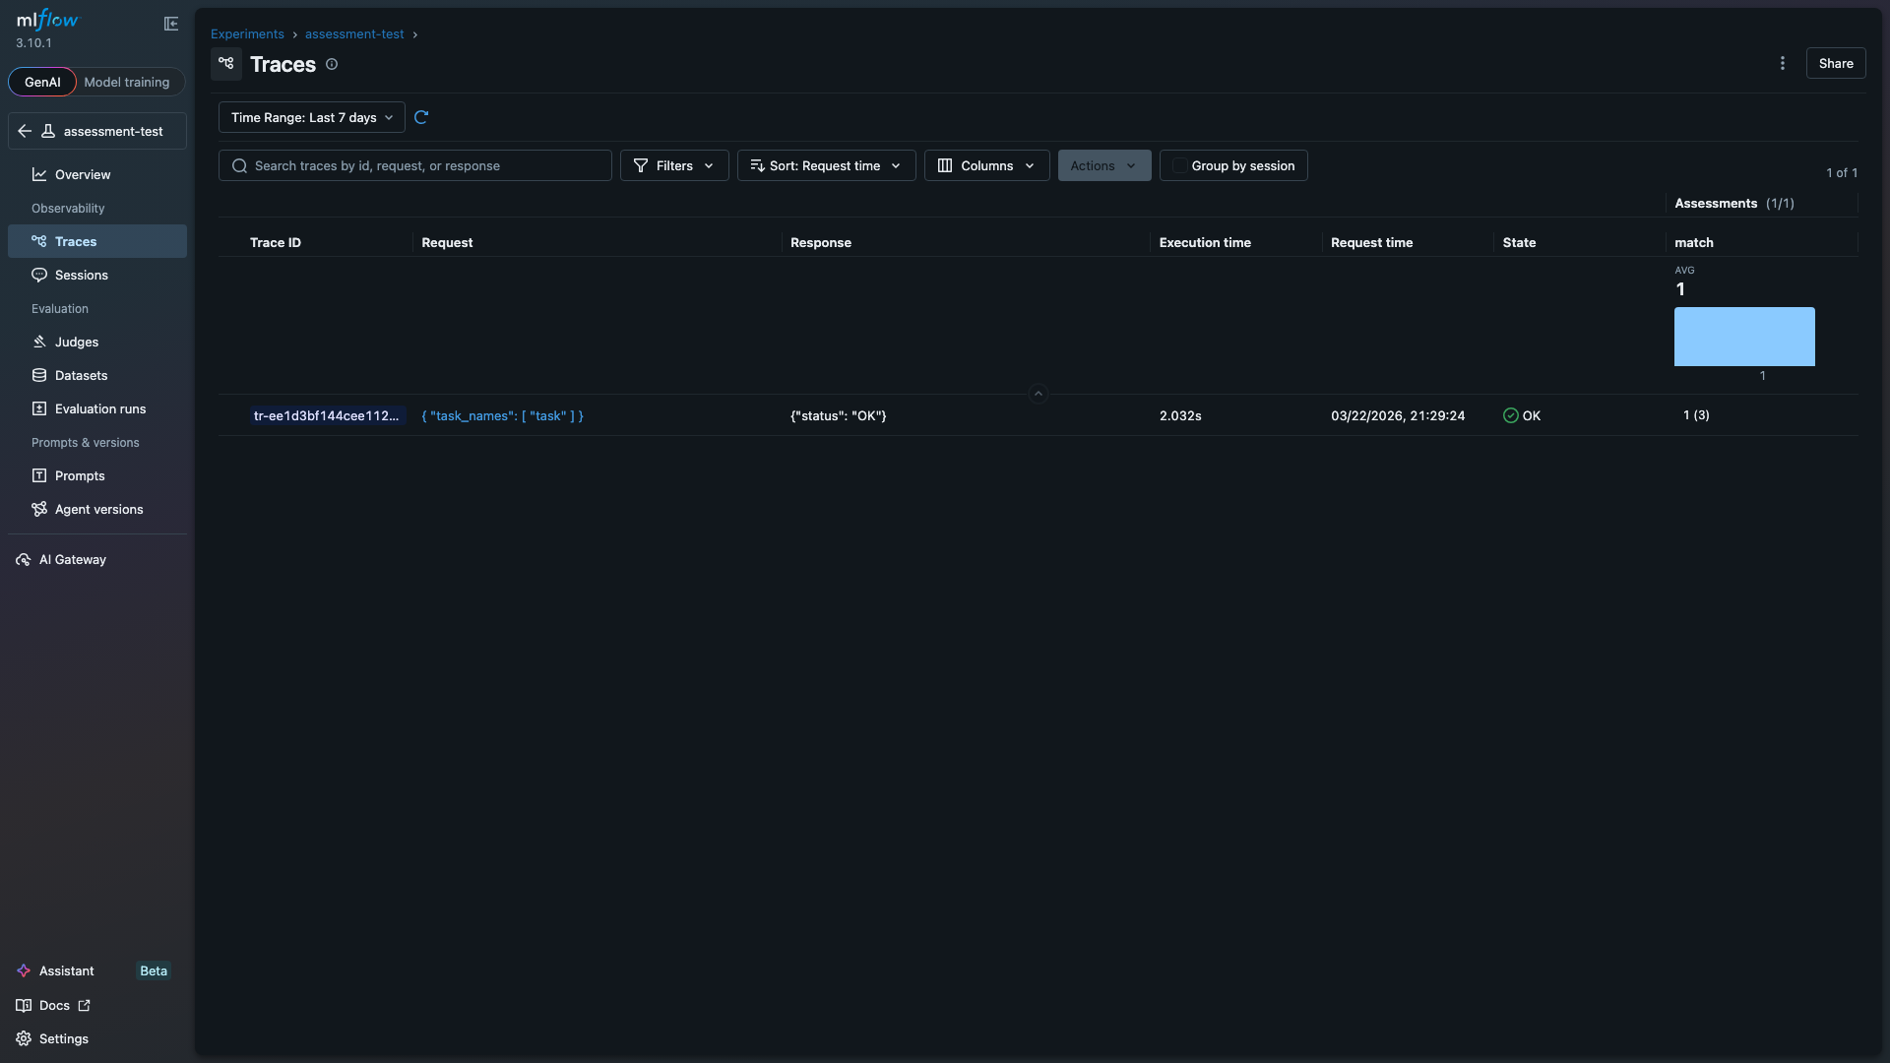Screen dimensions: 1890x1063
Task: Open trace tr-ee1d3bf144cee112
Action: 326,415
